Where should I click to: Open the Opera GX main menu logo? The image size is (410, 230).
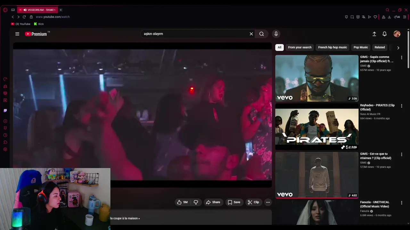point(5,10)
